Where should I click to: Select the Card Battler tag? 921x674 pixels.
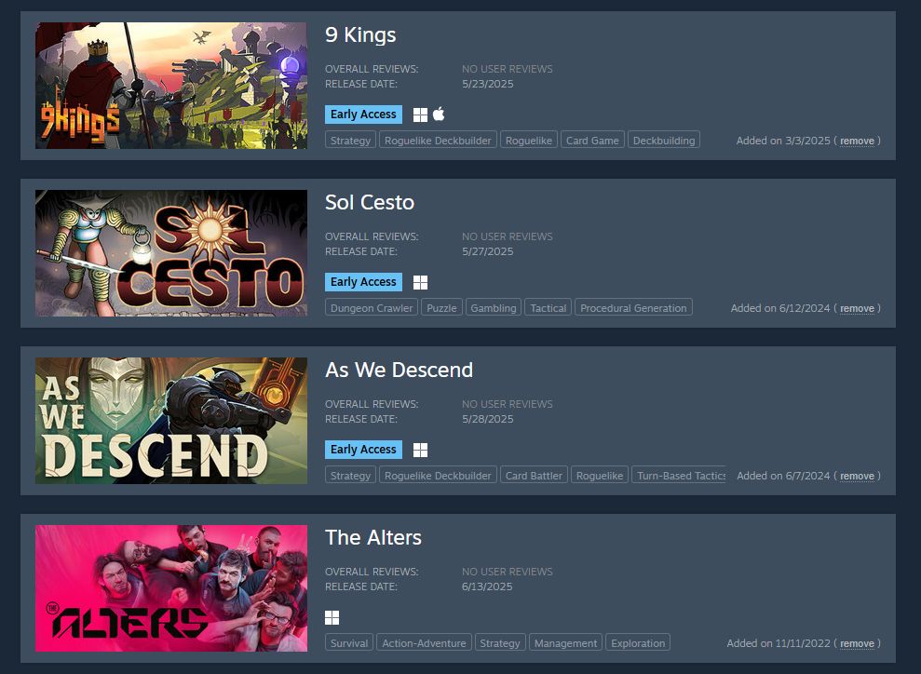[534, 476]
